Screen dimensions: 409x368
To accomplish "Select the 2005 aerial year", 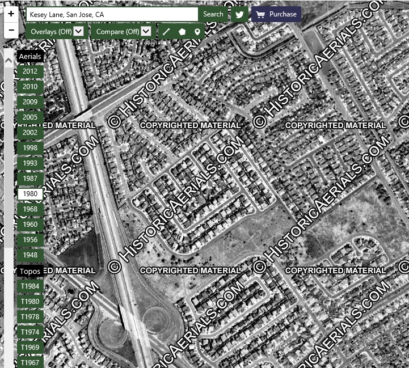I will pyautogui.click(x=30, y=117).
